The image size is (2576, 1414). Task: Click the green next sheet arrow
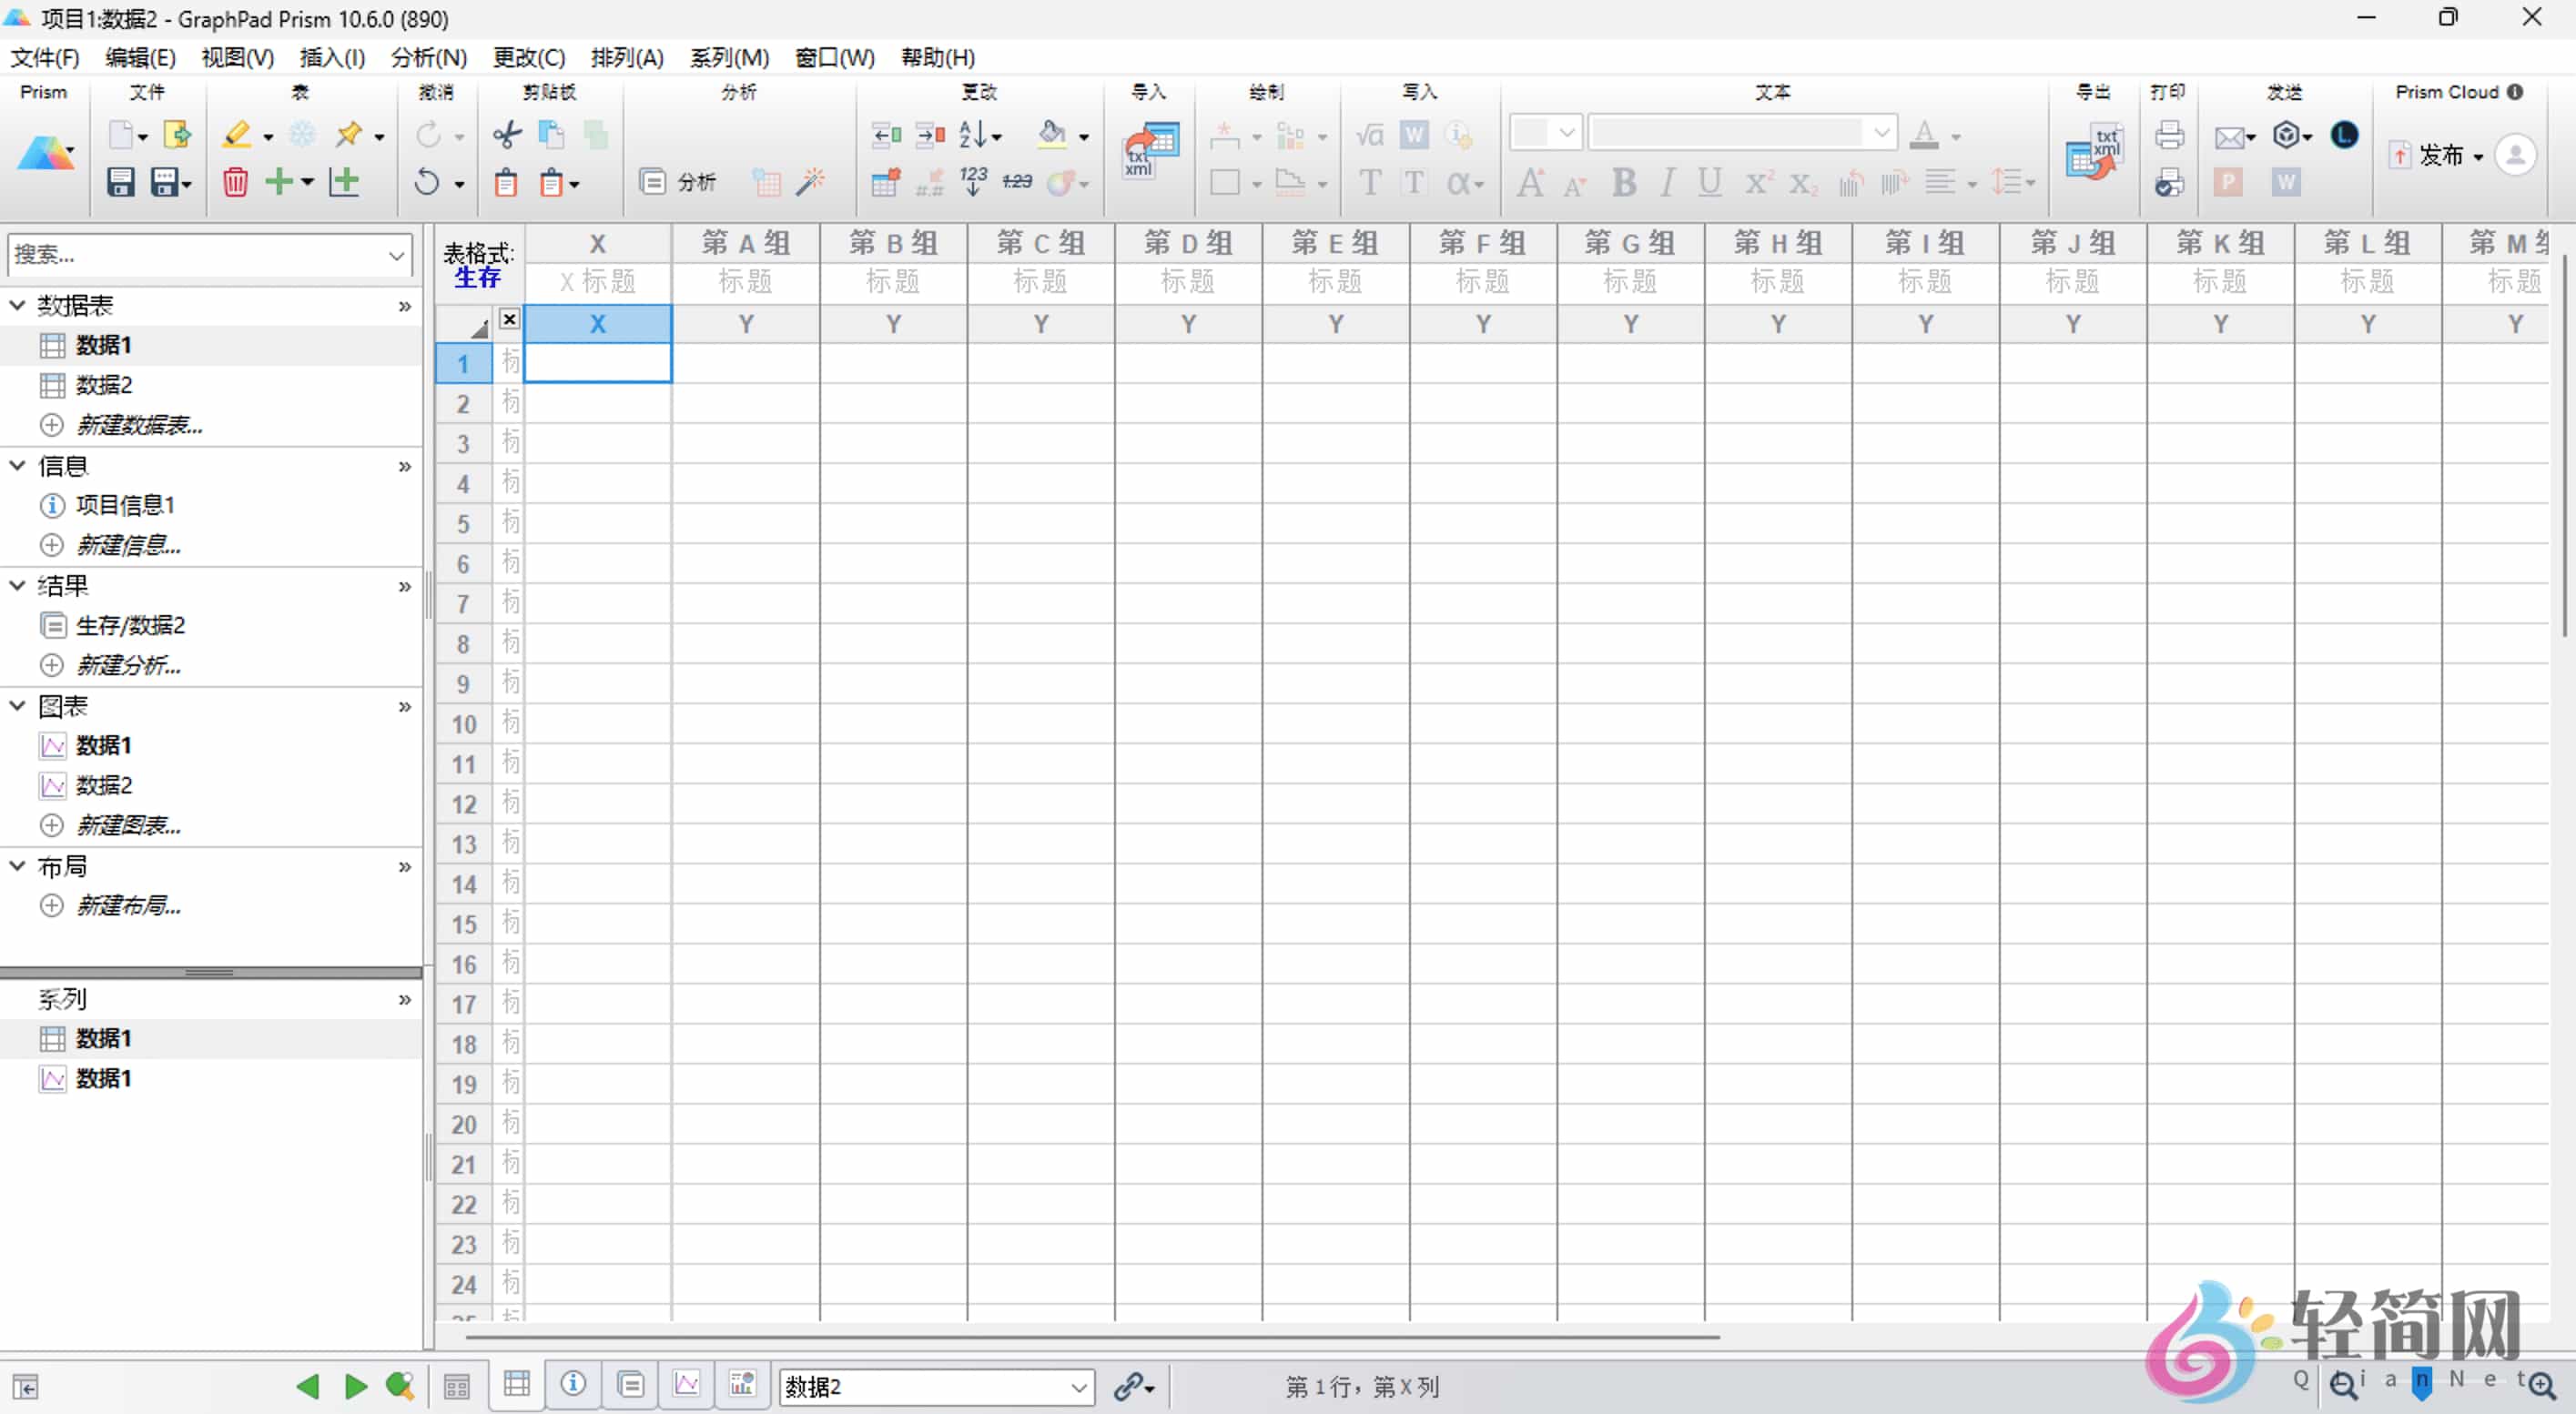[355, 1386]
